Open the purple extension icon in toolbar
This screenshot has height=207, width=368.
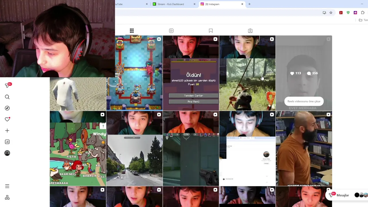point(355,13)
